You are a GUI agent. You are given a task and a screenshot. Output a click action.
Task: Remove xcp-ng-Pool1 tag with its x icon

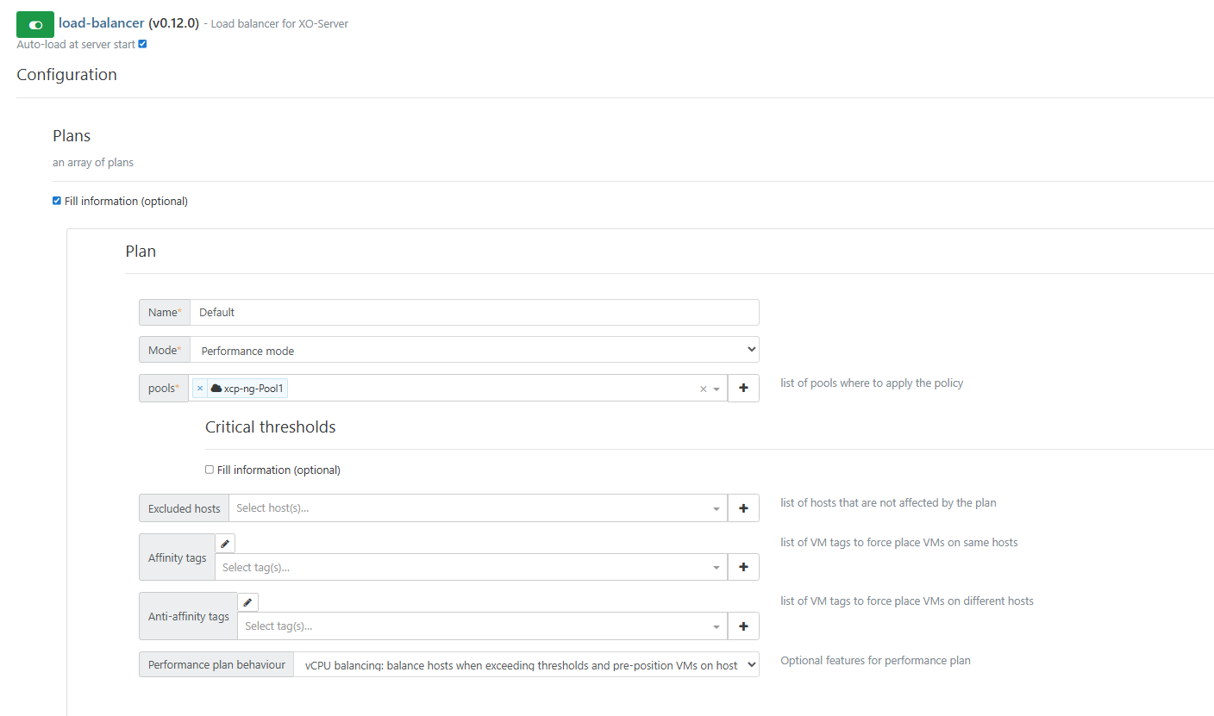[x=200, y=389]
